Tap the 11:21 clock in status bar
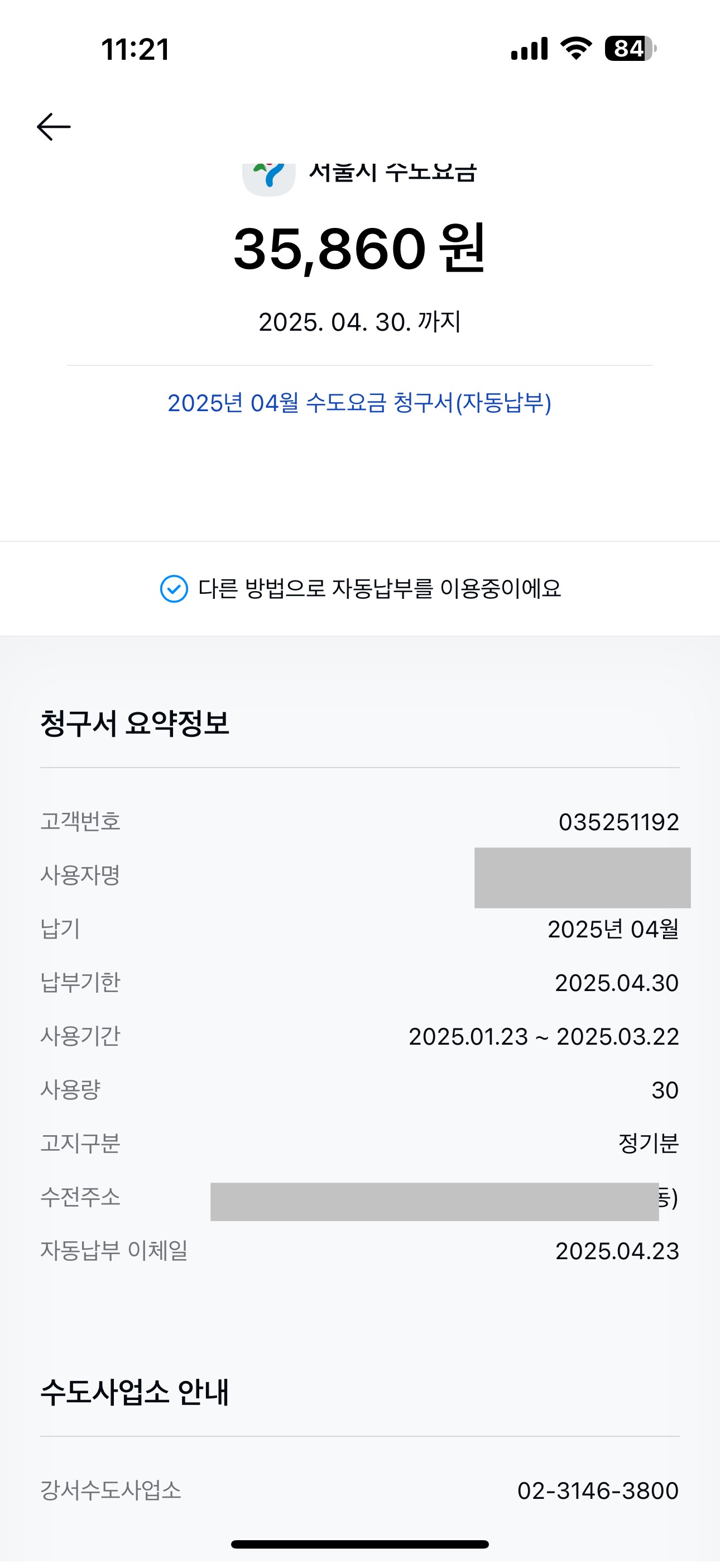The height and width of the screenshot is (1562, 720). pyautogui.click(x=135, y=49)
